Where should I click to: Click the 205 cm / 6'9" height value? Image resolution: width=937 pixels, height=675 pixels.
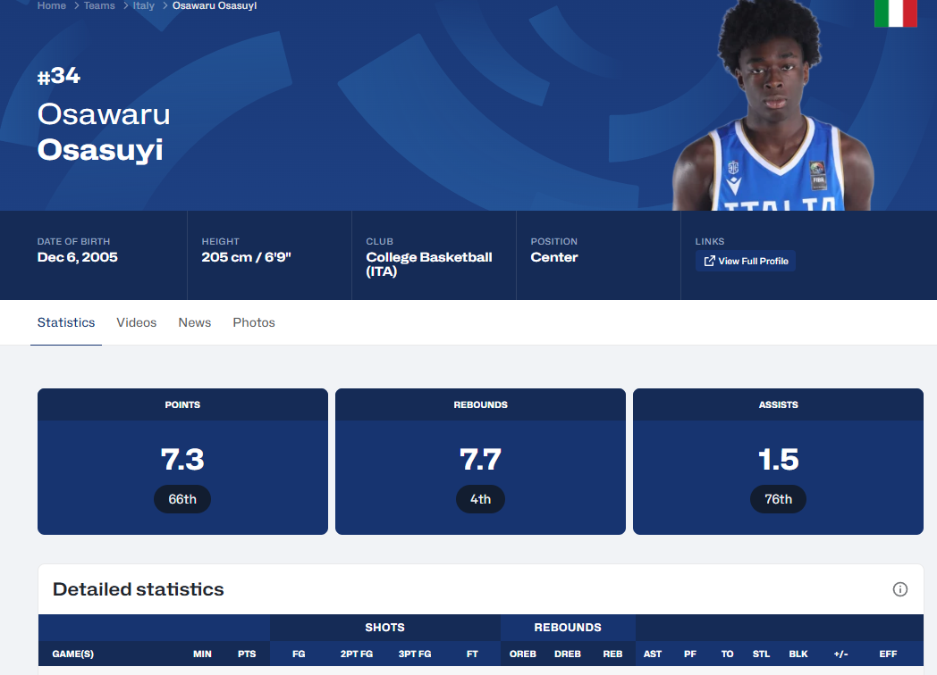click(x=246, y=257)
